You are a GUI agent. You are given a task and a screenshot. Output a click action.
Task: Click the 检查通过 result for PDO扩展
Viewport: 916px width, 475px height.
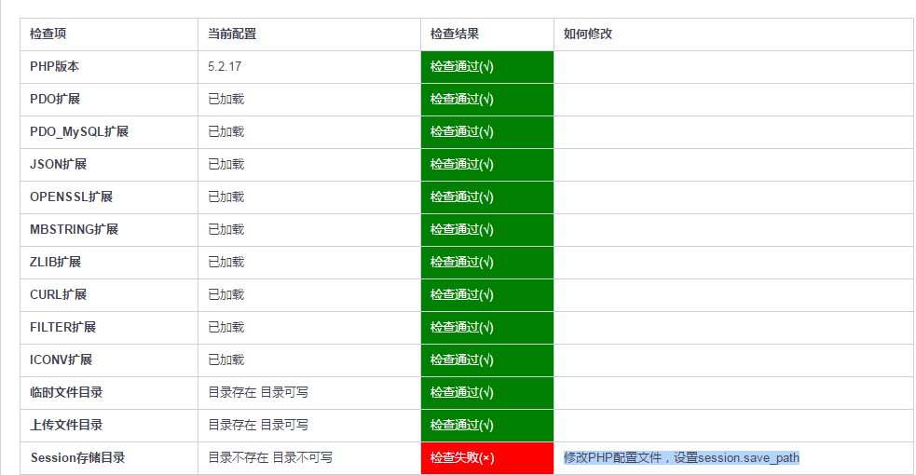pyautogui.click(x=487, y=100)
